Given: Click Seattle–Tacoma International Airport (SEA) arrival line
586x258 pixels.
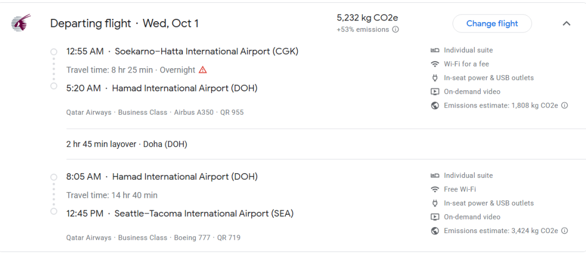Looking at the screenshot, I should coord(180,214).
